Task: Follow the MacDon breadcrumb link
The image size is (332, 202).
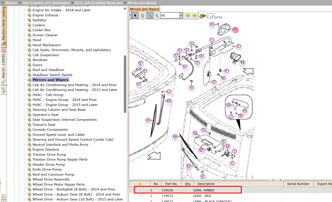Action: pyautogui.click(x=11, y=3)
